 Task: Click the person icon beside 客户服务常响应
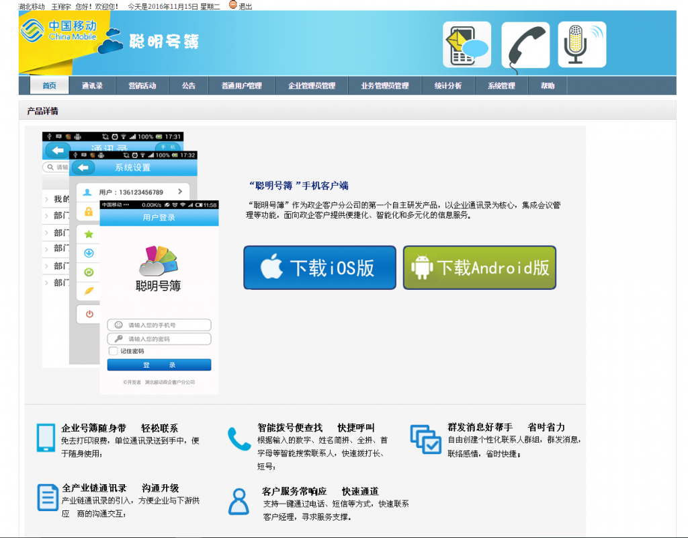pos(239,502)
